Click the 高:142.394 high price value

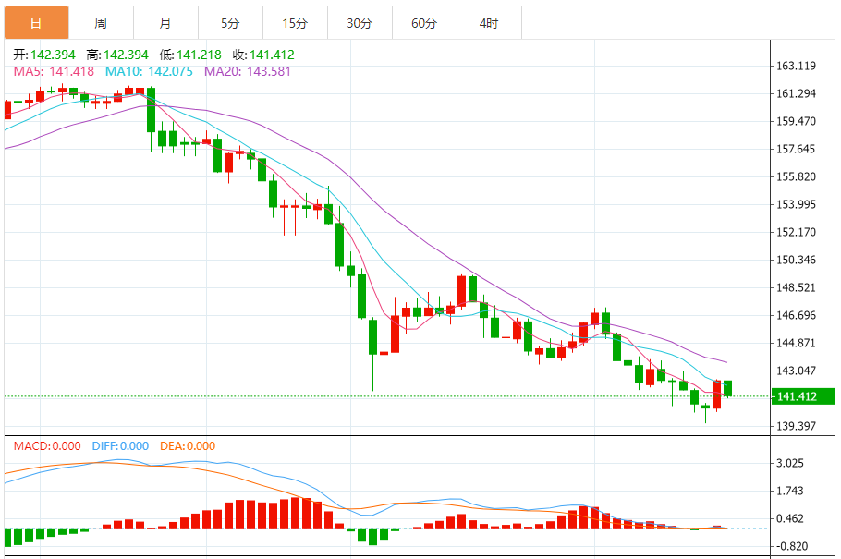pyautogui.click(x=117, y=55)
